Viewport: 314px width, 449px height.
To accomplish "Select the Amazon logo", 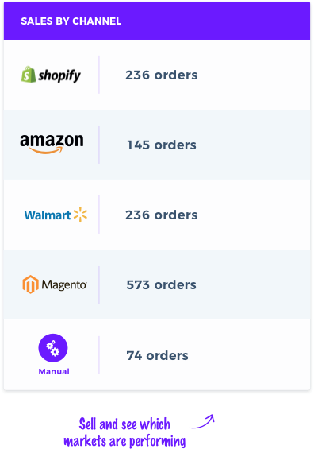I will click(52, 144).
